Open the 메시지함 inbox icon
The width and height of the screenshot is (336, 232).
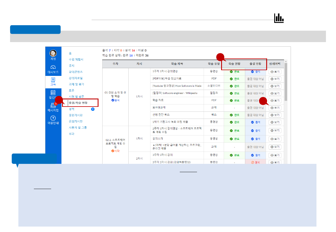pyautogui.click(x=53, y=105)
